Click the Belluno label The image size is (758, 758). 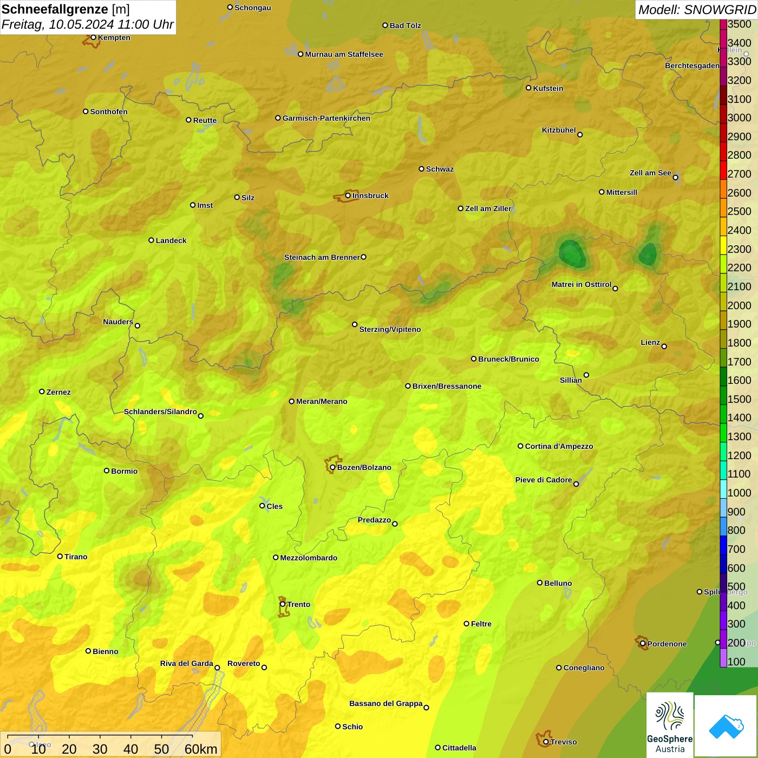point(558,583)
